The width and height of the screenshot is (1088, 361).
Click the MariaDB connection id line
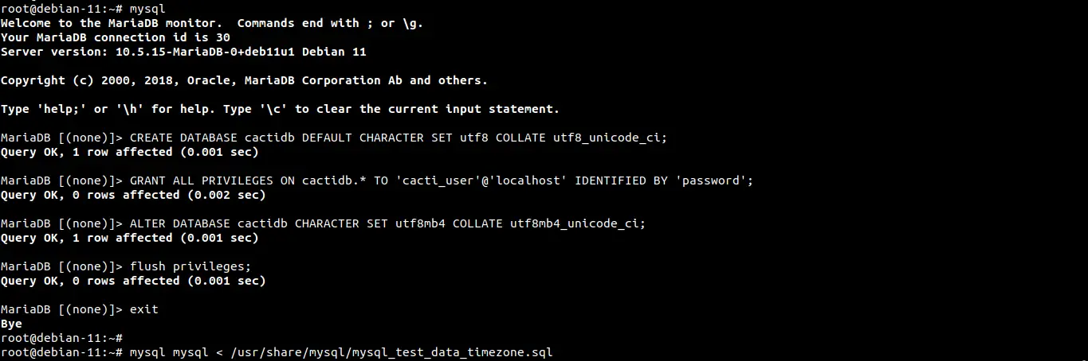pos(116,37)
